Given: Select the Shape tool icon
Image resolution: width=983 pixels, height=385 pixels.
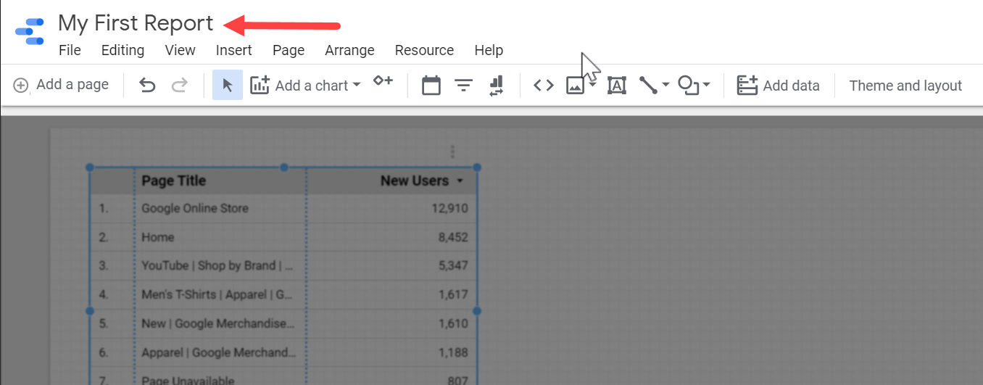Looking at the screenshot, I should (688, 86).
